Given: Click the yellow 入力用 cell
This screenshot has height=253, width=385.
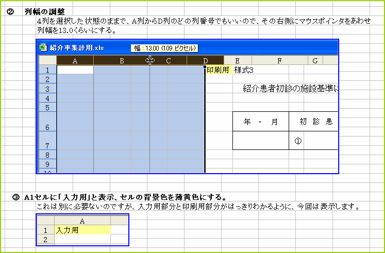Looking at the screenshot, I should (82, 230).
